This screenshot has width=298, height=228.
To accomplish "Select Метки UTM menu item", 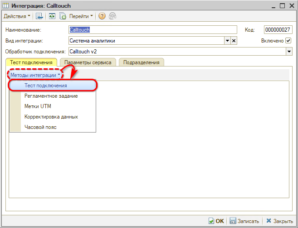I will click(x=53, y=106).
